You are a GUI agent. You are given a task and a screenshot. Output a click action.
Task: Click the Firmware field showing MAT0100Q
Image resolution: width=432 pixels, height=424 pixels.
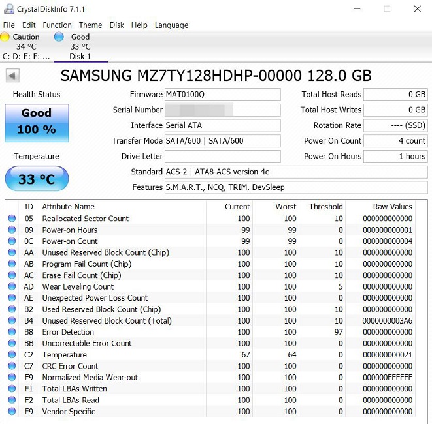222,95
